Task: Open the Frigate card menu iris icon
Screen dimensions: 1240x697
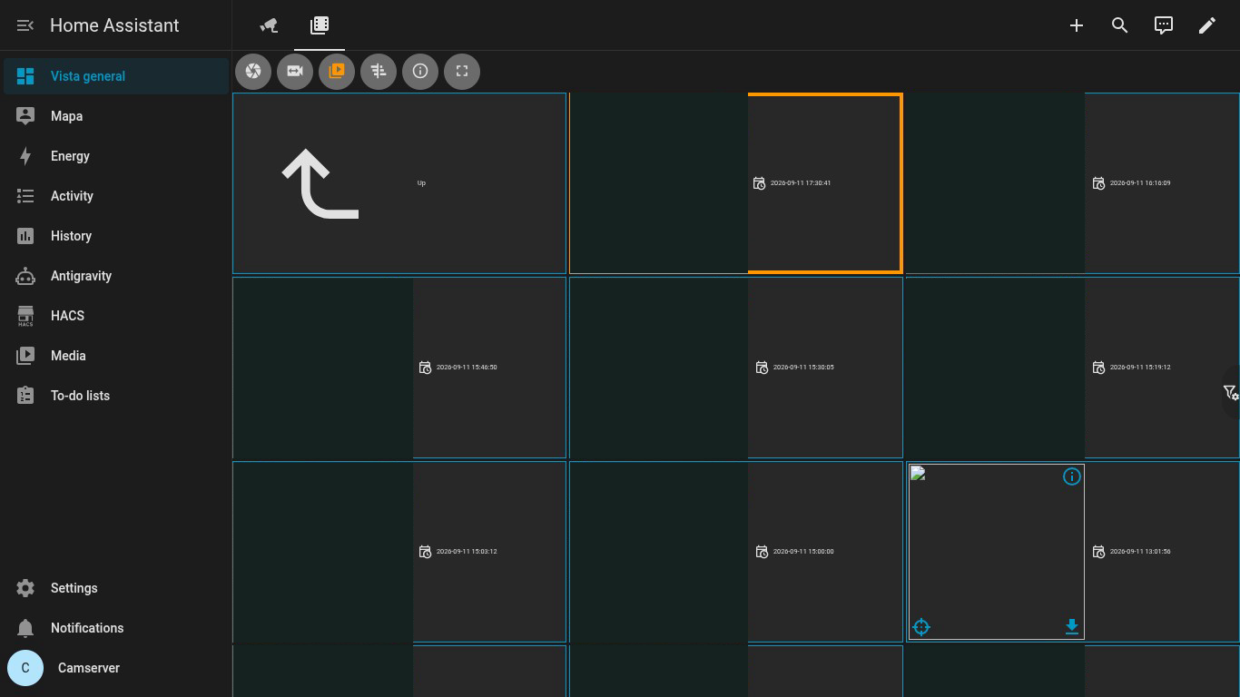Action: tap(253, 71)
